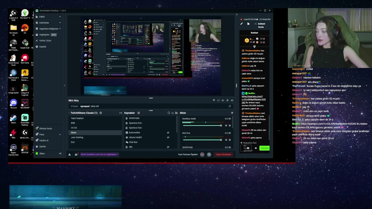Start recording with REC button
The image size is (372, 209).
(x=202, y=154)
